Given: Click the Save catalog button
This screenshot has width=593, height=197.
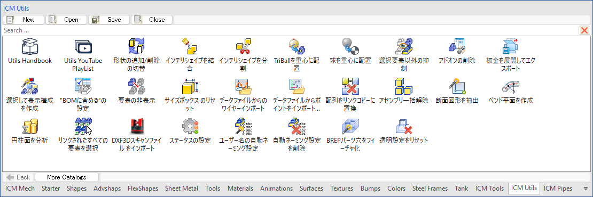Looking at the screenshot, I should pyautogui.click(x=109, y=20).
